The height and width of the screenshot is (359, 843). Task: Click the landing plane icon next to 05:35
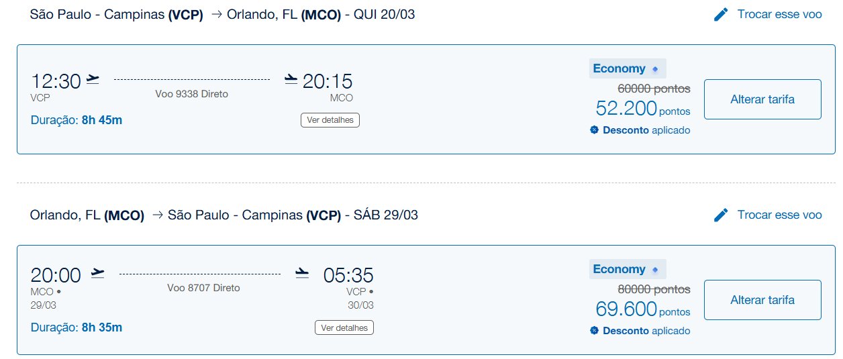(x=302, y=274)
